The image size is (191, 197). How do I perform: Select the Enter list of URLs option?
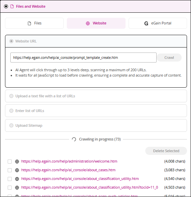11,111
